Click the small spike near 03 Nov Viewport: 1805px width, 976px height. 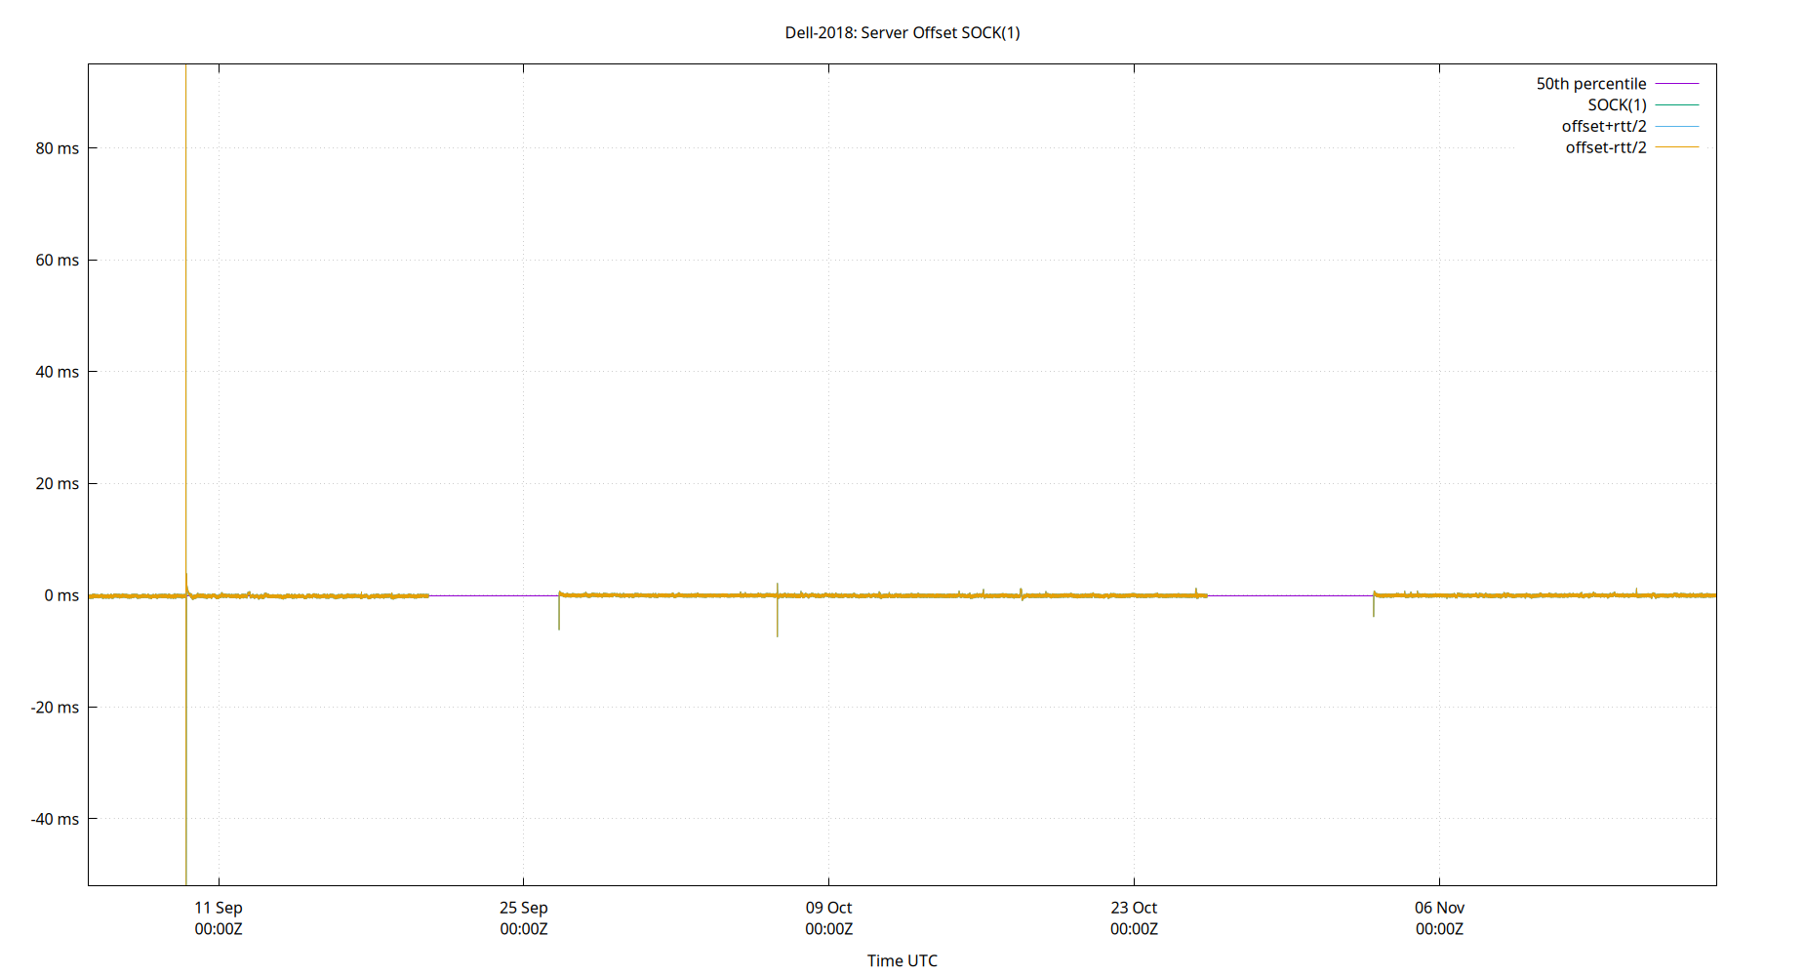tap(1374, 610)
